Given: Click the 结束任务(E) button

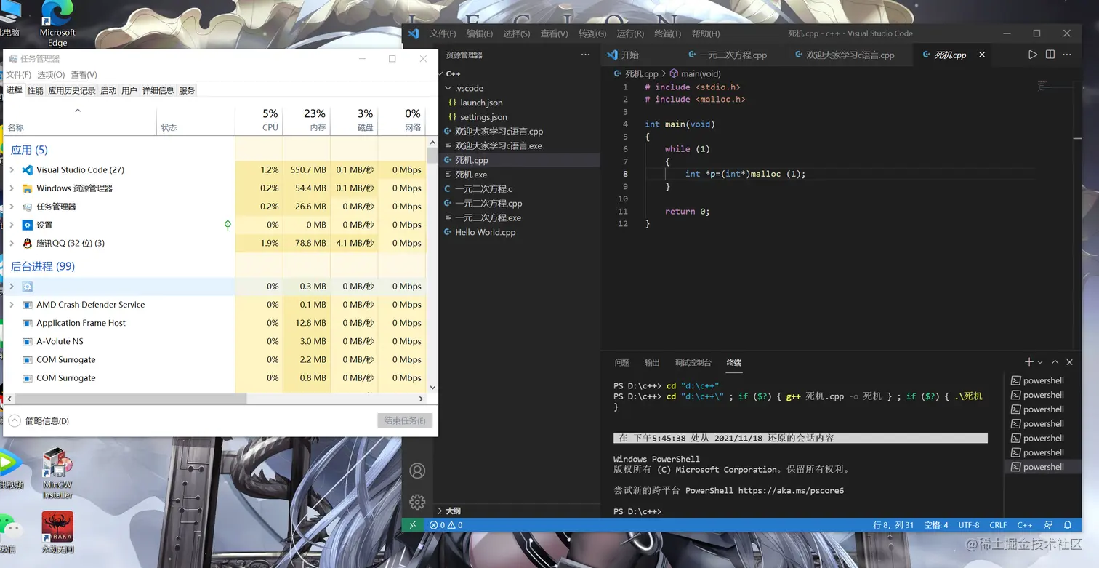Looking at the screenshot, I should tap(406, 420).
